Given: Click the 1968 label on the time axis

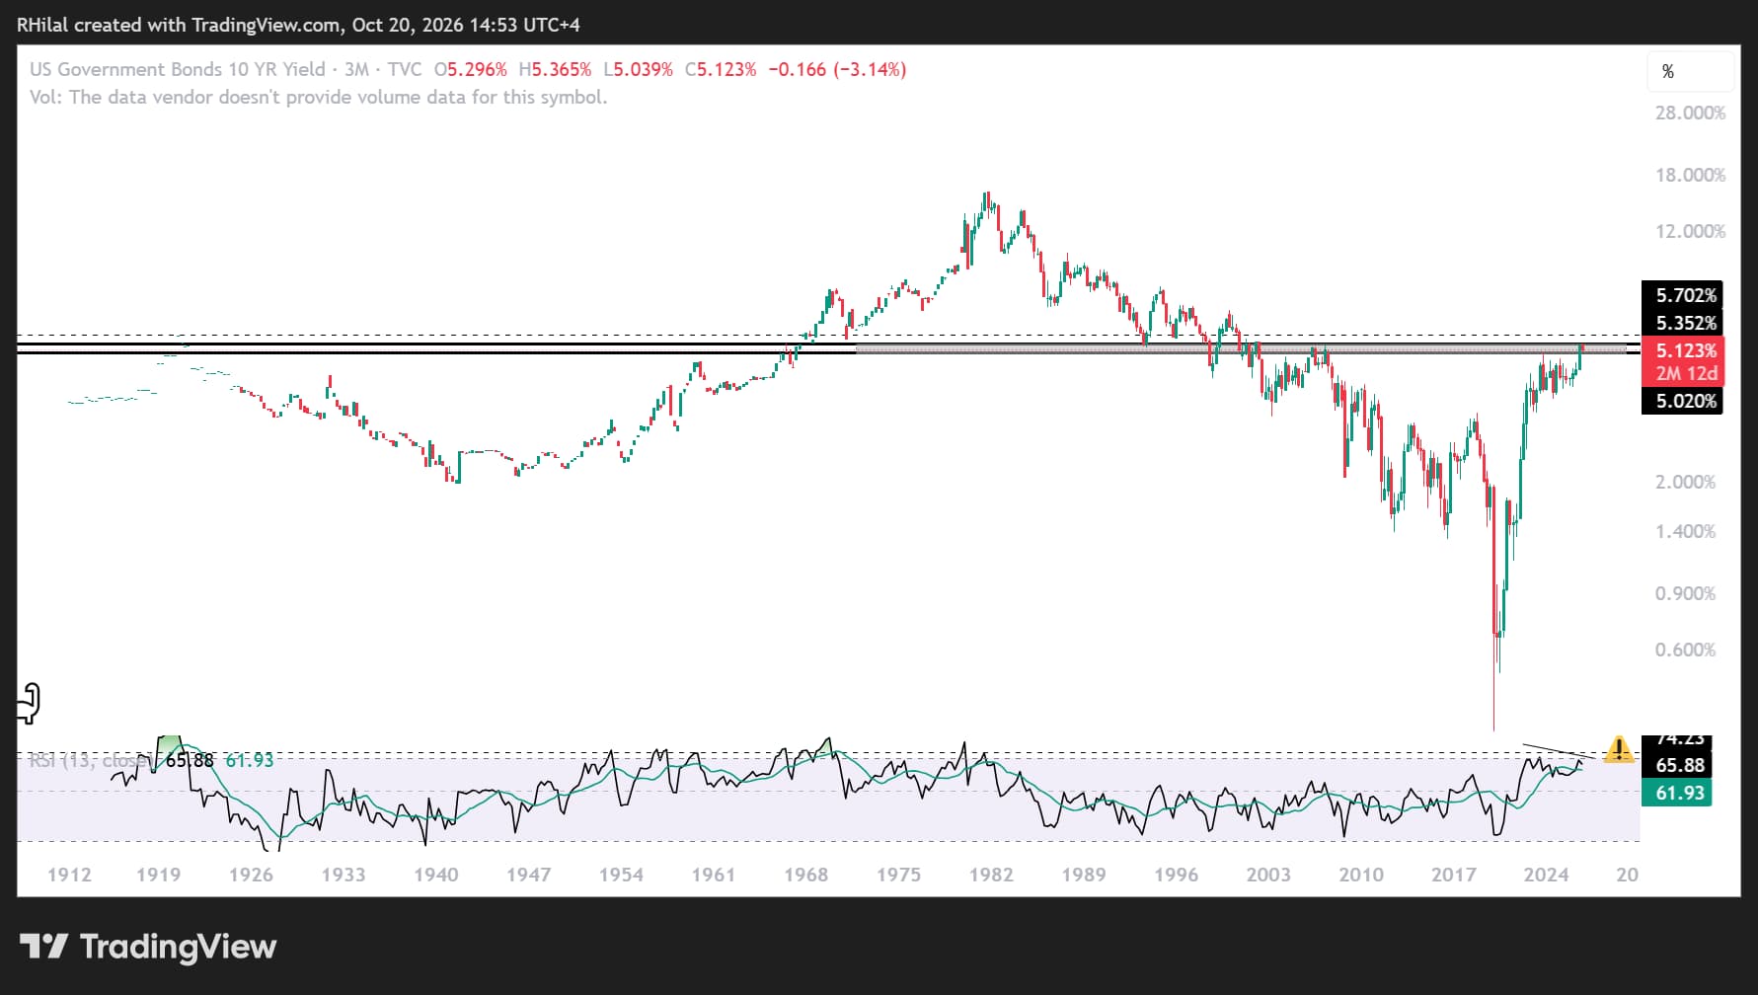Looking at the screenshot, I should point(805,875).
